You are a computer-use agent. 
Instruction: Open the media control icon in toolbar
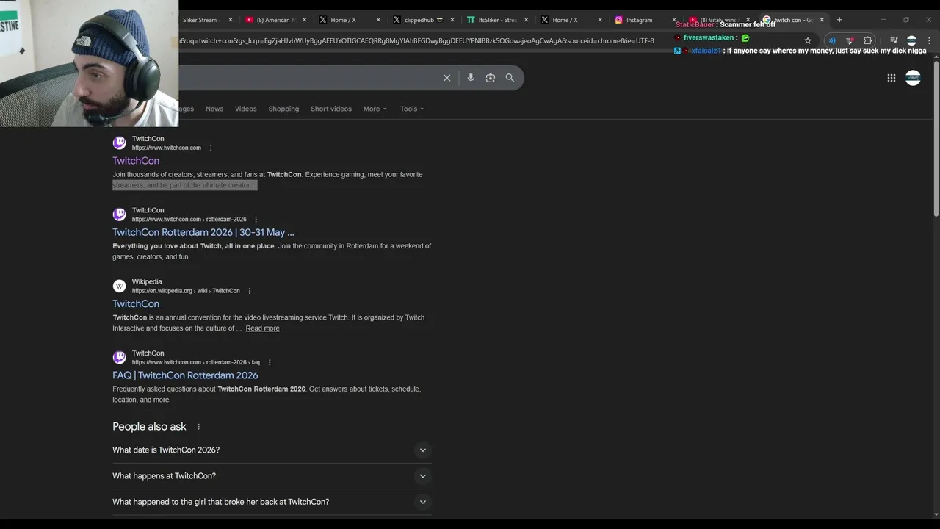pyautogui.click(x=894, y=40)
